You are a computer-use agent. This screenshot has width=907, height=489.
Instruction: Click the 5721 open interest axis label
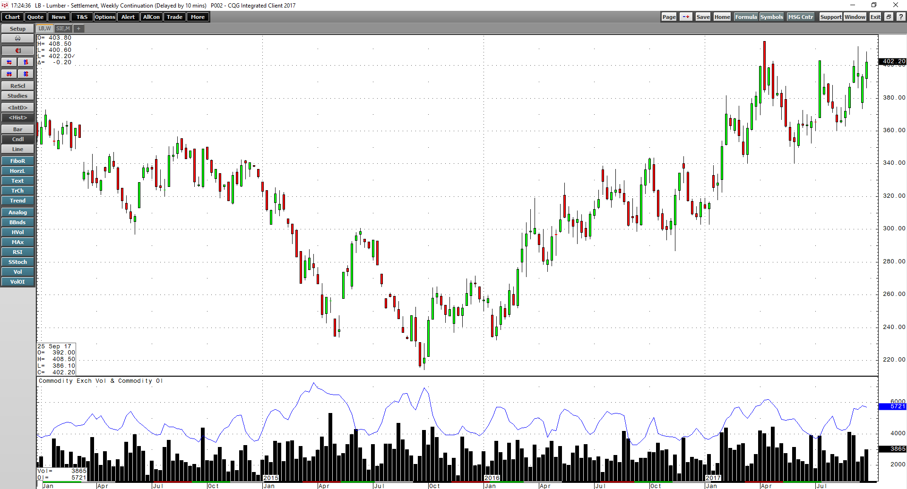[x=892, y=406]
